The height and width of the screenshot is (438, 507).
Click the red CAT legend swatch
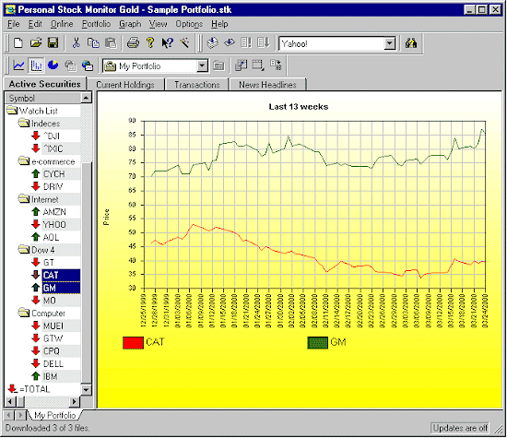pos(133,343)
